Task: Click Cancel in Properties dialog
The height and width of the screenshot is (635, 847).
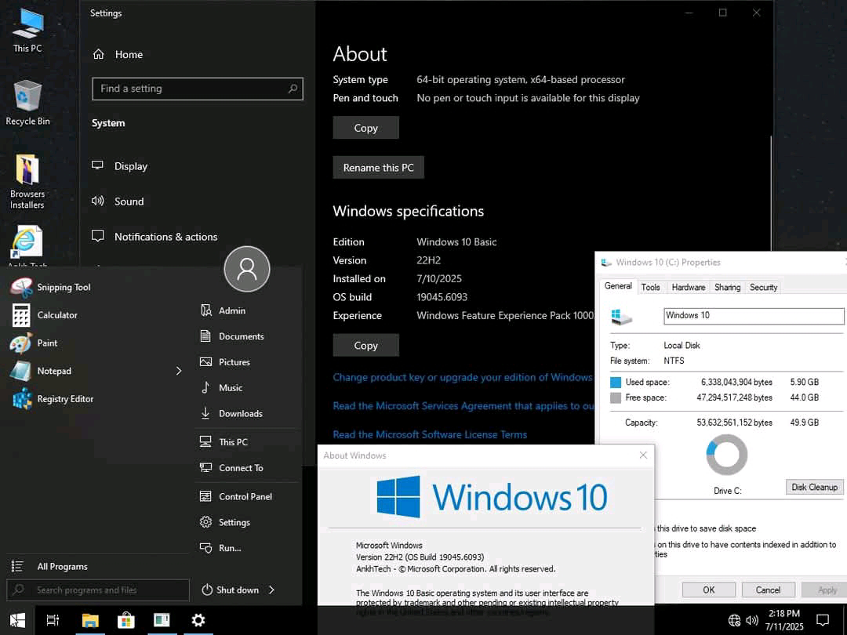Action: 768,590
